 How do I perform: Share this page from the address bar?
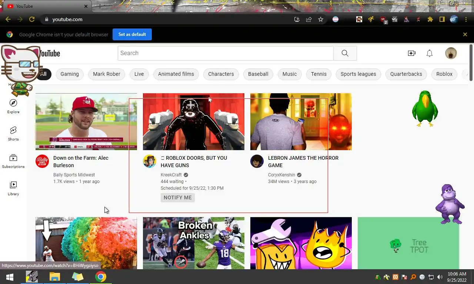[x=309, y=19]
